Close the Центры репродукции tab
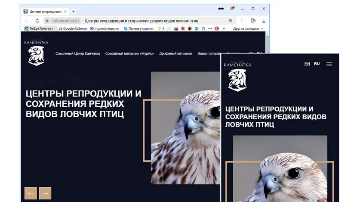Viewport: 360px width, 202px height. [65, 12]
